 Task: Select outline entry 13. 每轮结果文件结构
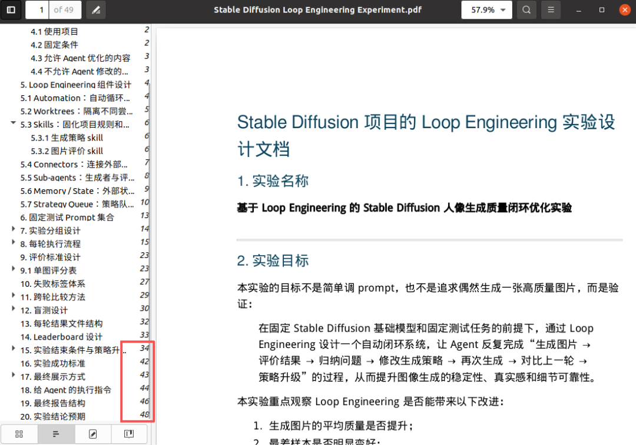click(62, 324)
